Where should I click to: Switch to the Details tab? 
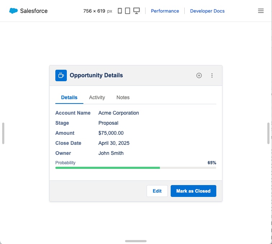click(69, 97)
